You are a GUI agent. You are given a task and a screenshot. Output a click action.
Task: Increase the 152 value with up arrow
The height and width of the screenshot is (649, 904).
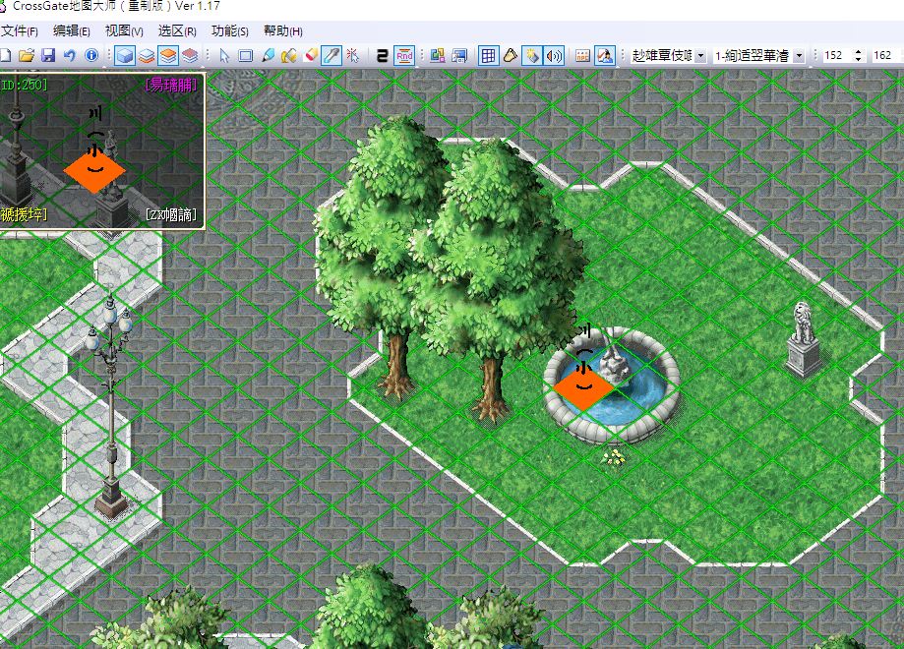pyautogui.click(x=859, y=52)
